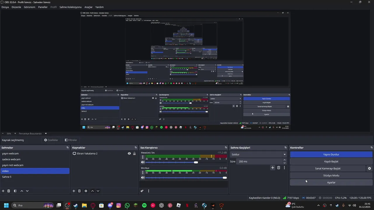Undock the Kaynaklar panel
Viewport: 374px width, 210px height.
pyautogui.click(x=136, y=148)
